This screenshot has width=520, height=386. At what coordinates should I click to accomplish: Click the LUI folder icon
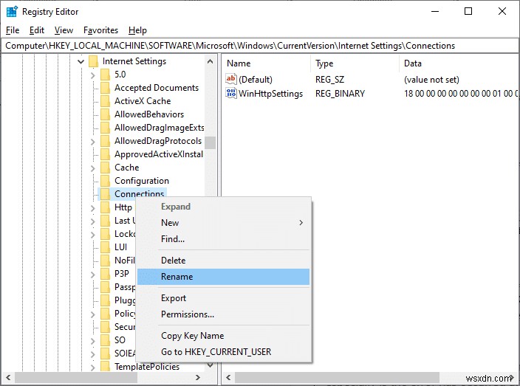(x=105, y=247)
